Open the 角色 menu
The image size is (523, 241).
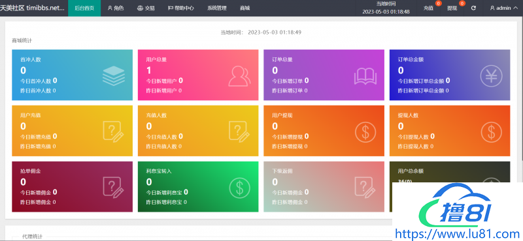pos(116,8)
